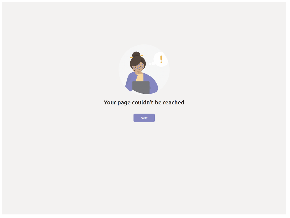This screenshot has width=290, height=218.
Task: Click the word "couldn't" in the heading
Action: pyautogui.click(x=143, y=102)
